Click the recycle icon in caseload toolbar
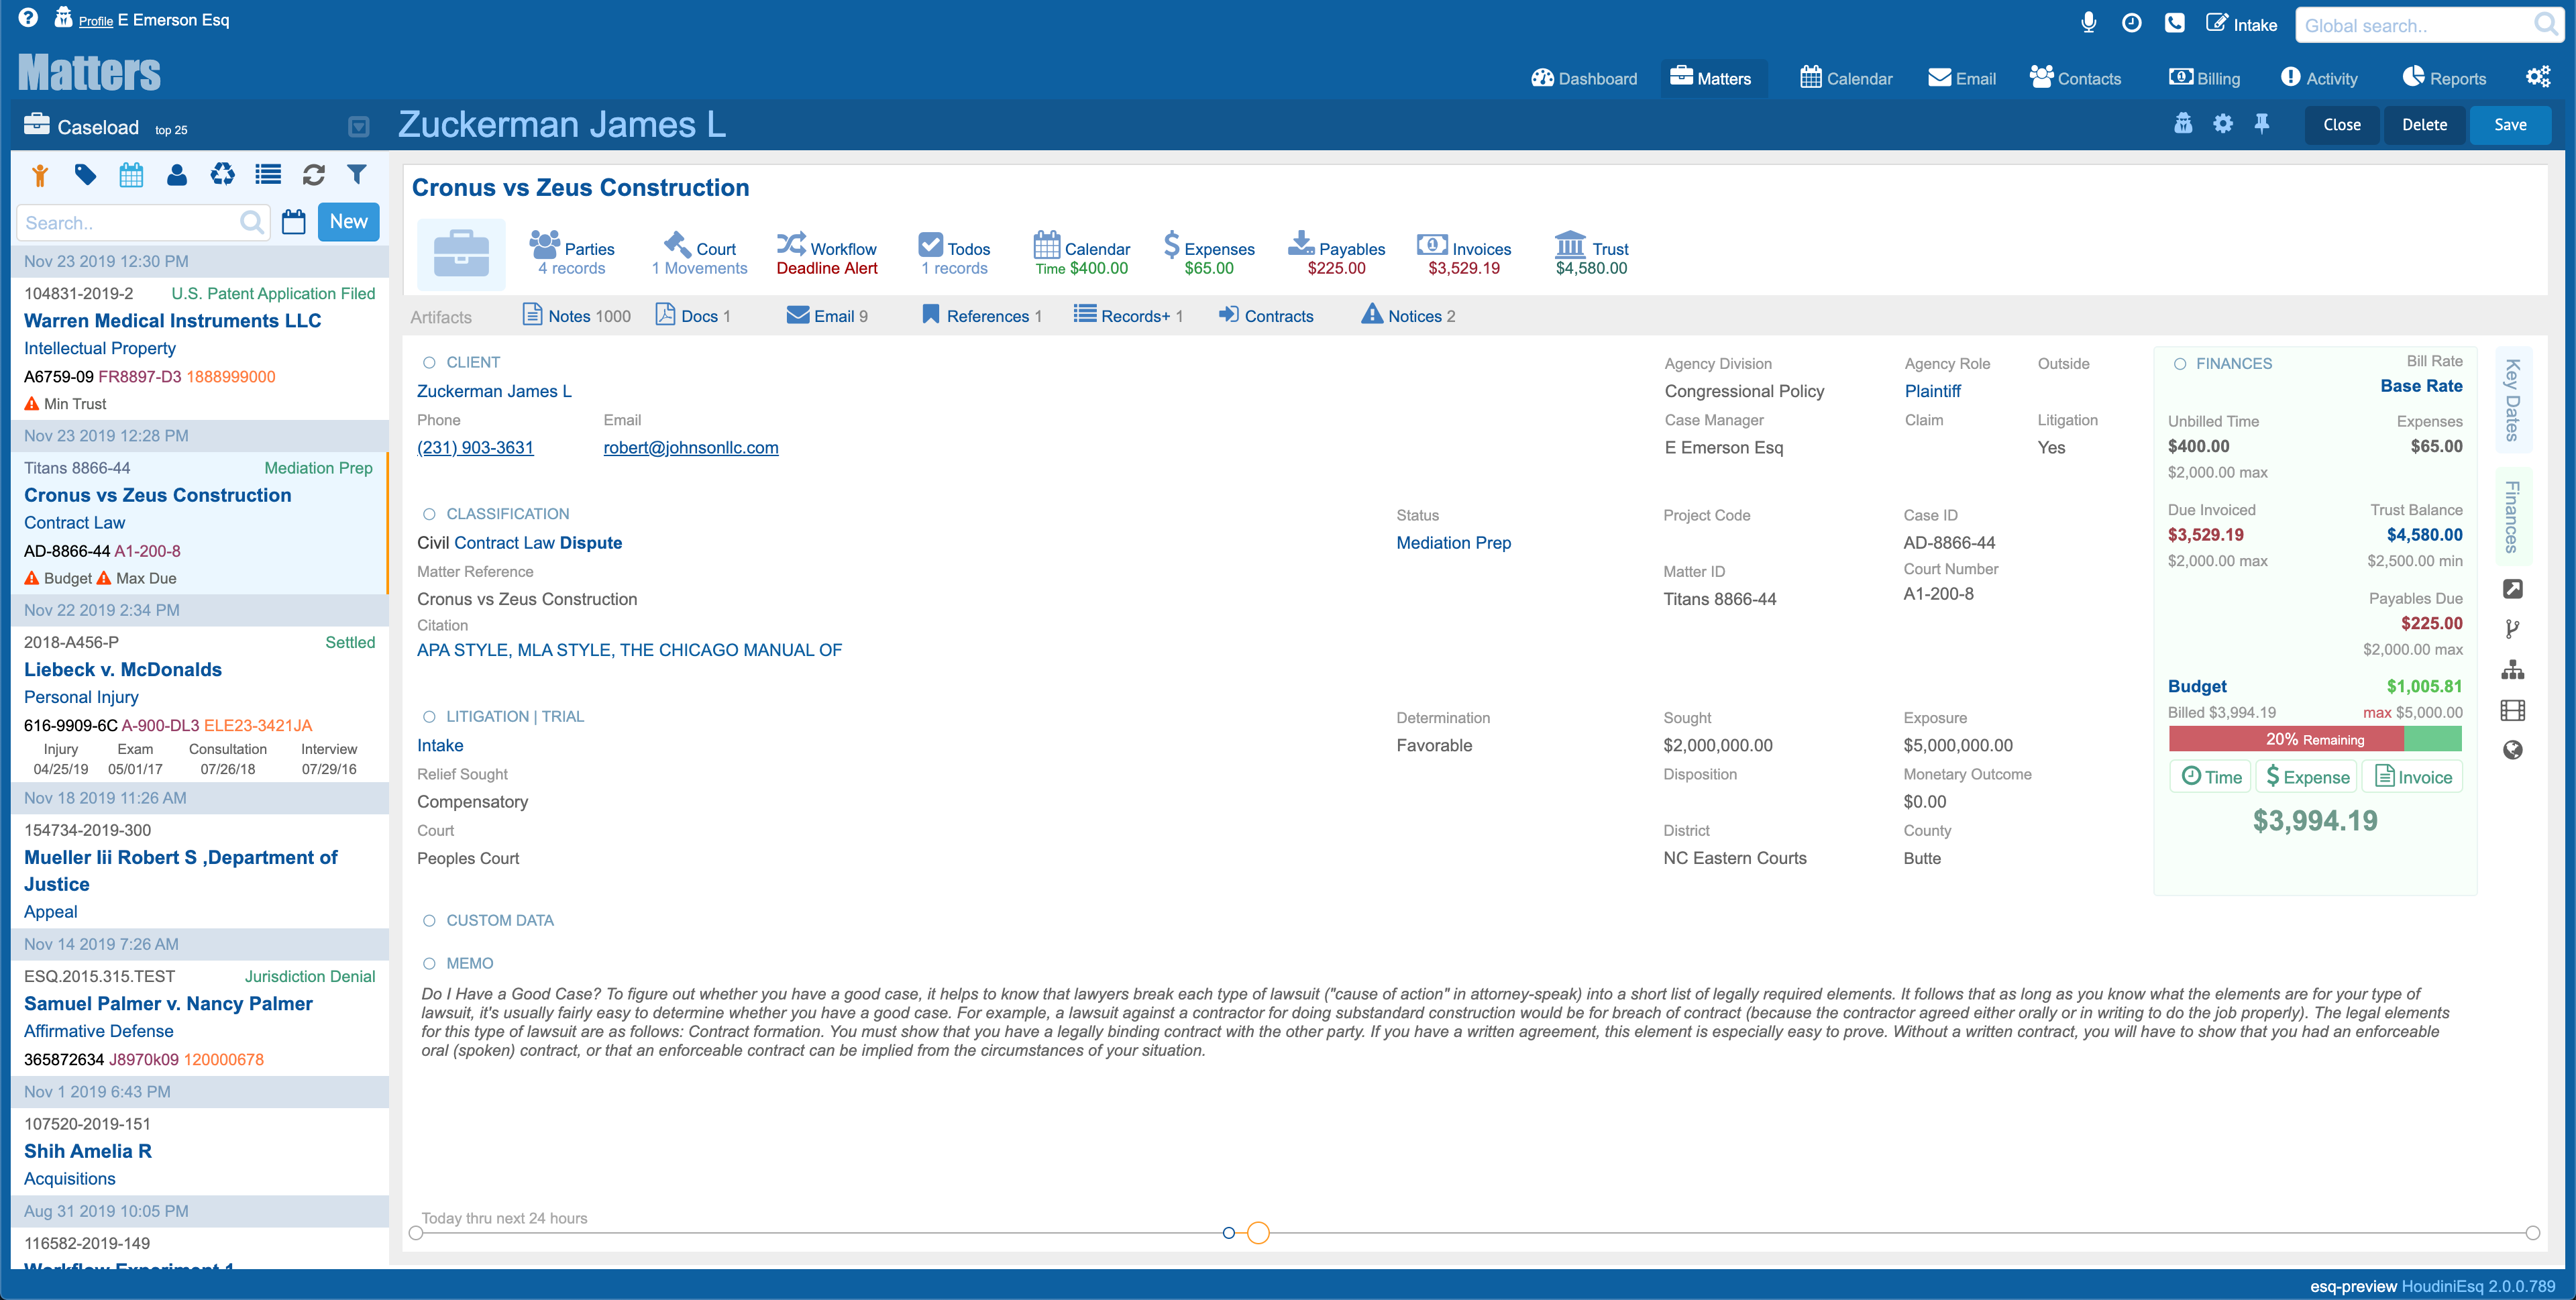 (222, 175)
